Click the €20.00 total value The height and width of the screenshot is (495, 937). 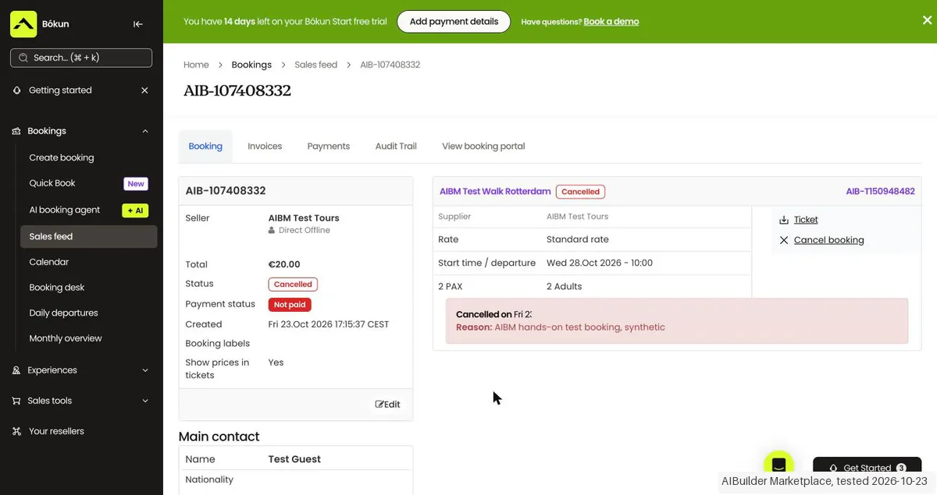coord(284,264)
